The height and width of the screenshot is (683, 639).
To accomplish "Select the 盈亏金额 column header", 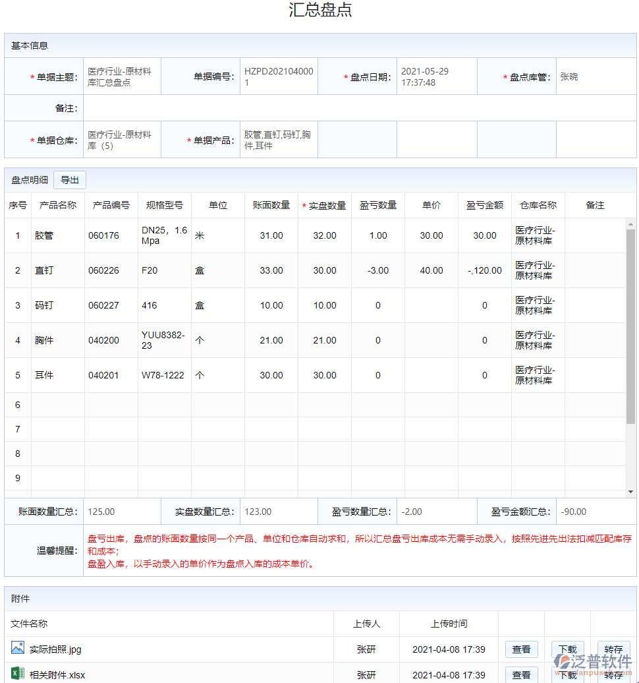I will pos(485,205).
